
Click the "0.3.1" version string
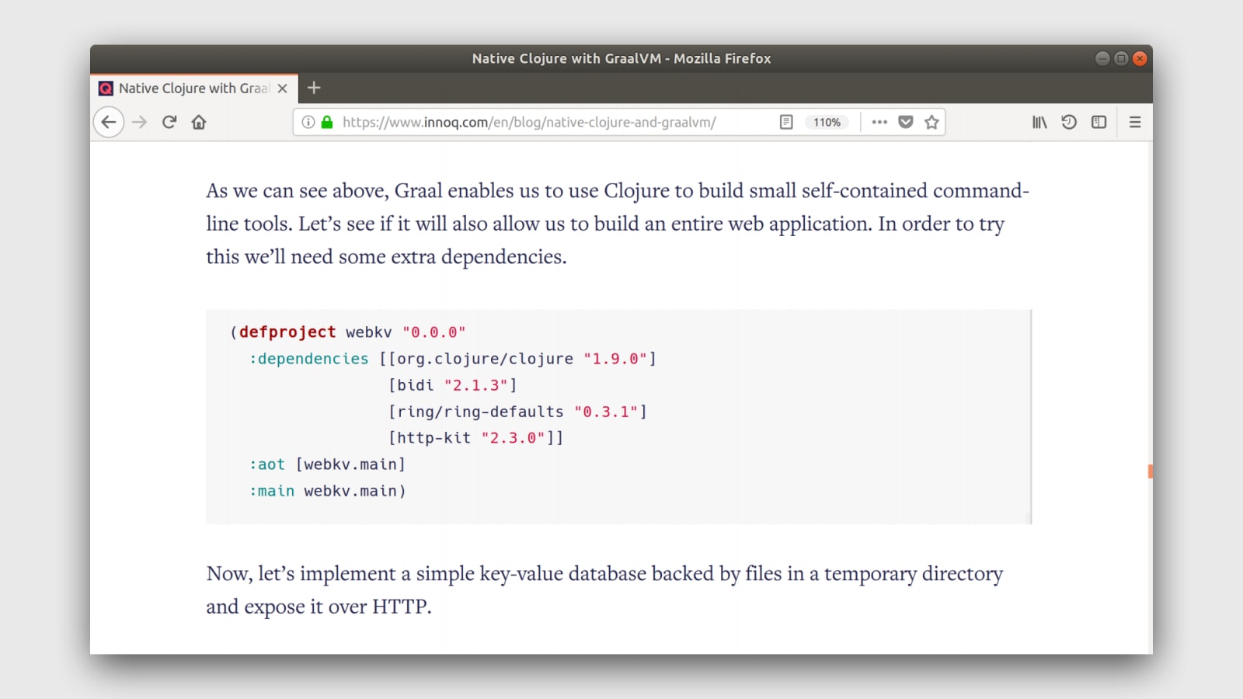pyautogui.click(x=606, y=412)
